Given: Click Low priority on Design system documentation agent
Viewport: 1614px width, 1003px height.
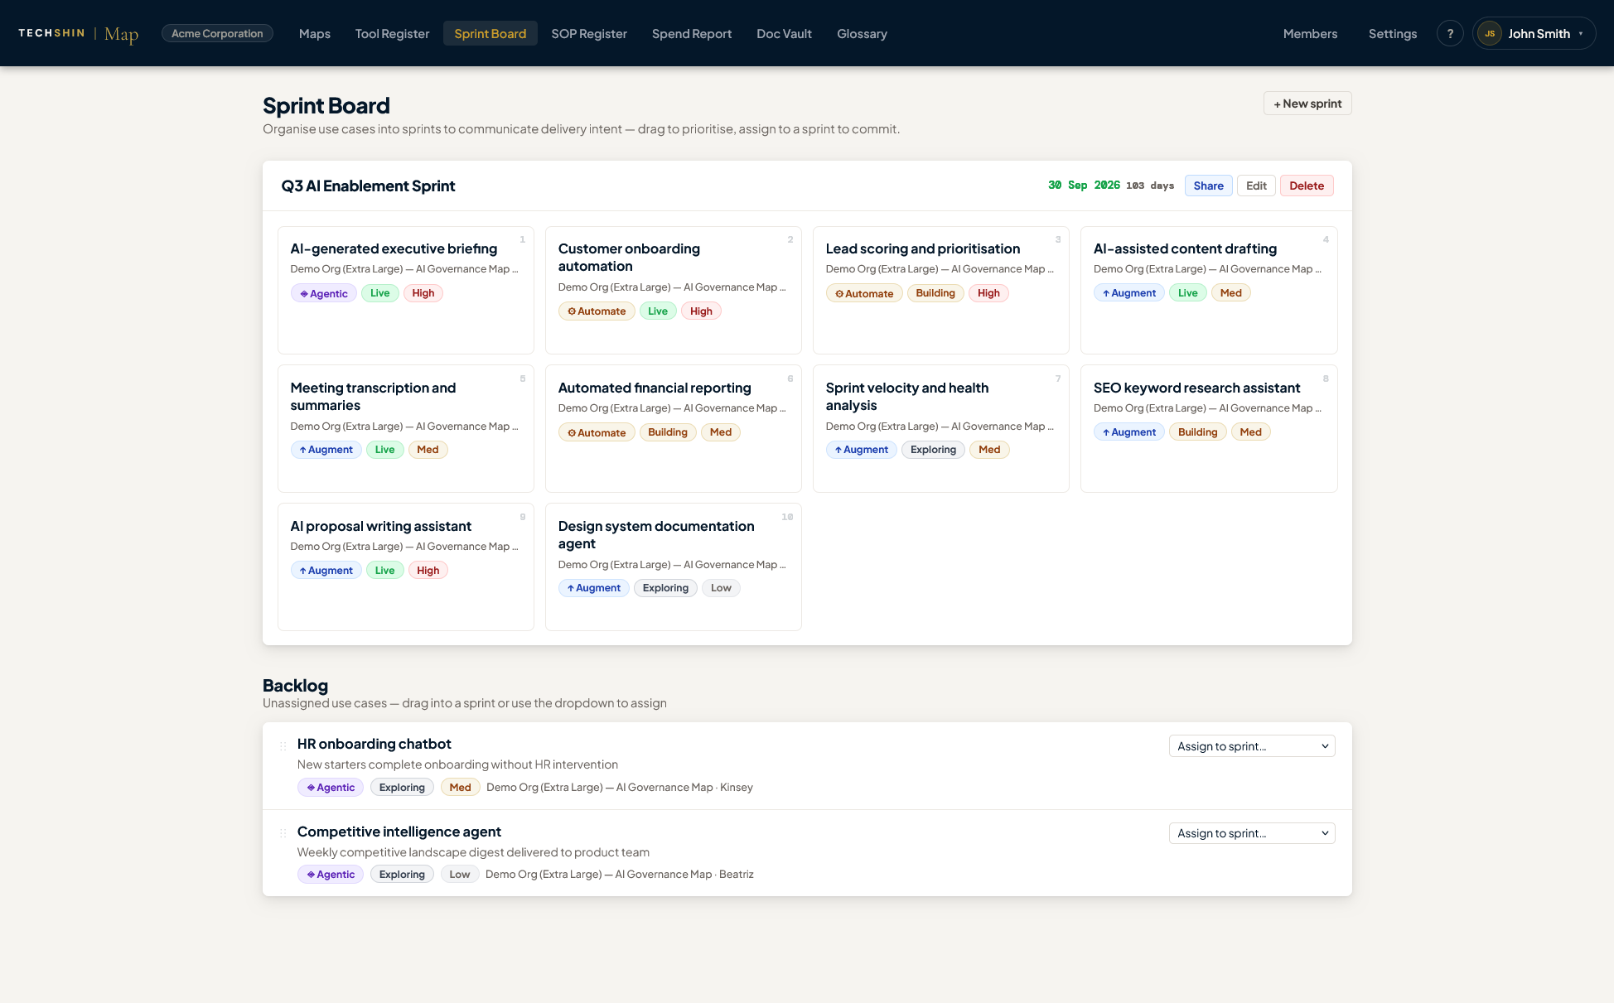Looking at the screenshot, I should click(x=721, y=588).
